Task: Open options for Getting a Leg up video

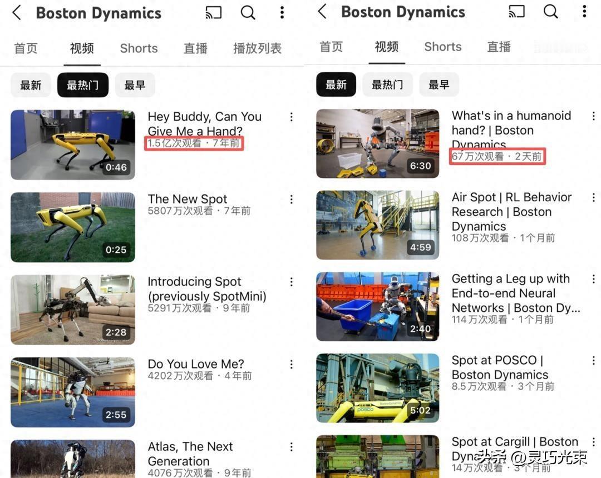Action: click(593, 279)
